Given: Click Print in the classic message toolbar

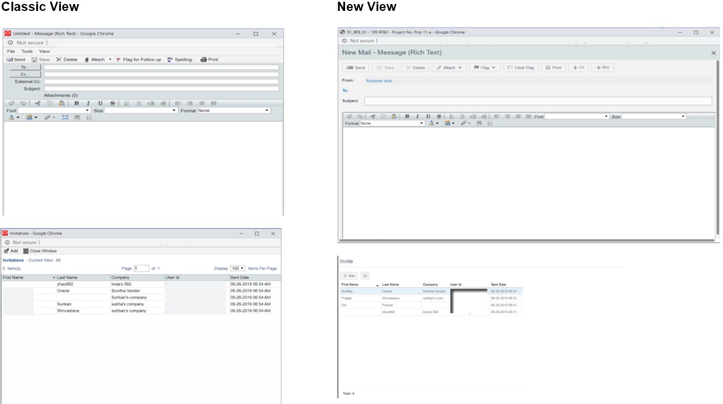Looking at the screenshot, I should click(x=209, y=59).
